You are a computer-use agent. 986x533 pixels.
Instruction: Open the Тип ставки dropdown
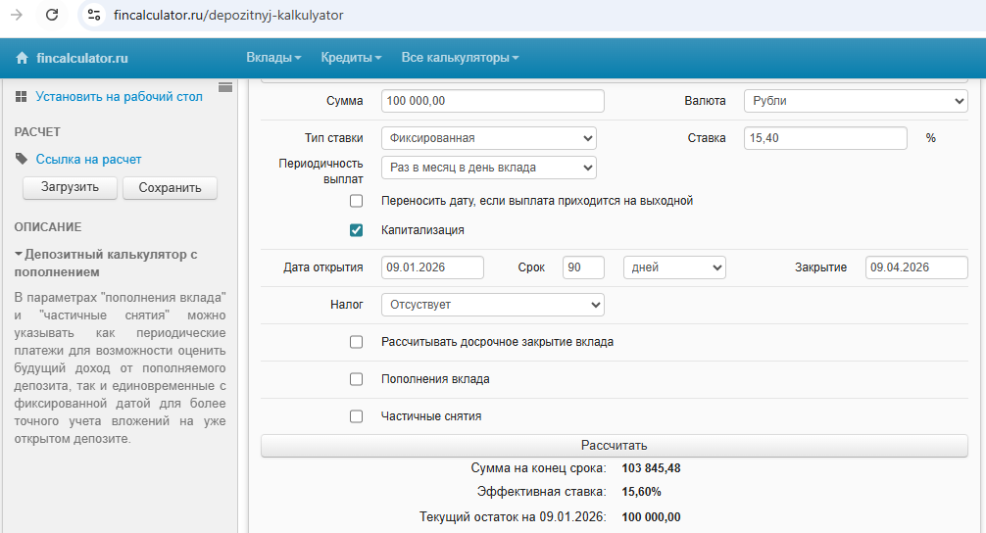point(488,138)
